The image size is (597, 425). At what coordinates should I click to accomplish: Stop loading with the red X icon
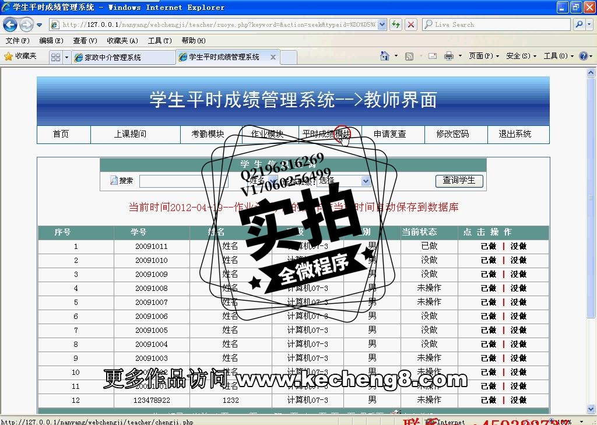(x=411, y=24)
